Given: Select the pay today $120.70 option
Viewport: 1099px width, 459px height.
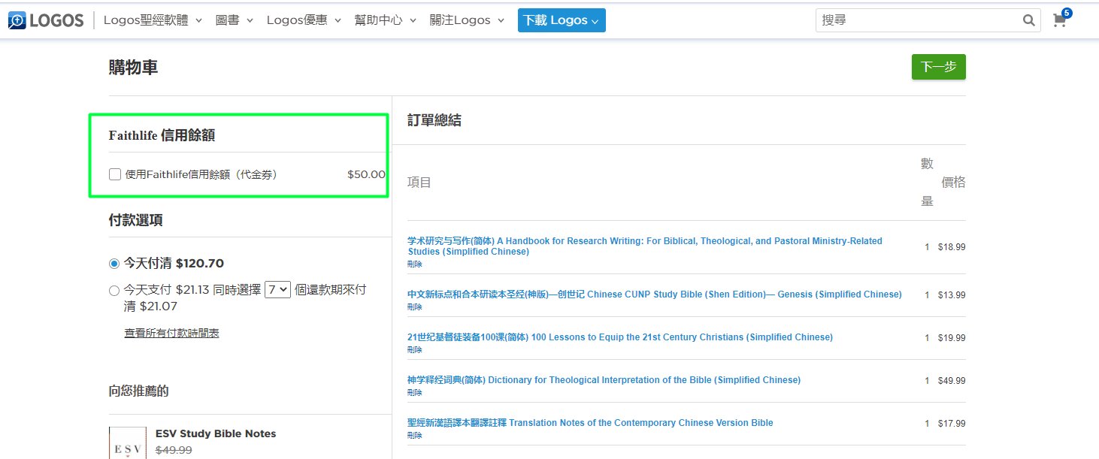Looking at the screenshot, I should [x=114, y=264].
